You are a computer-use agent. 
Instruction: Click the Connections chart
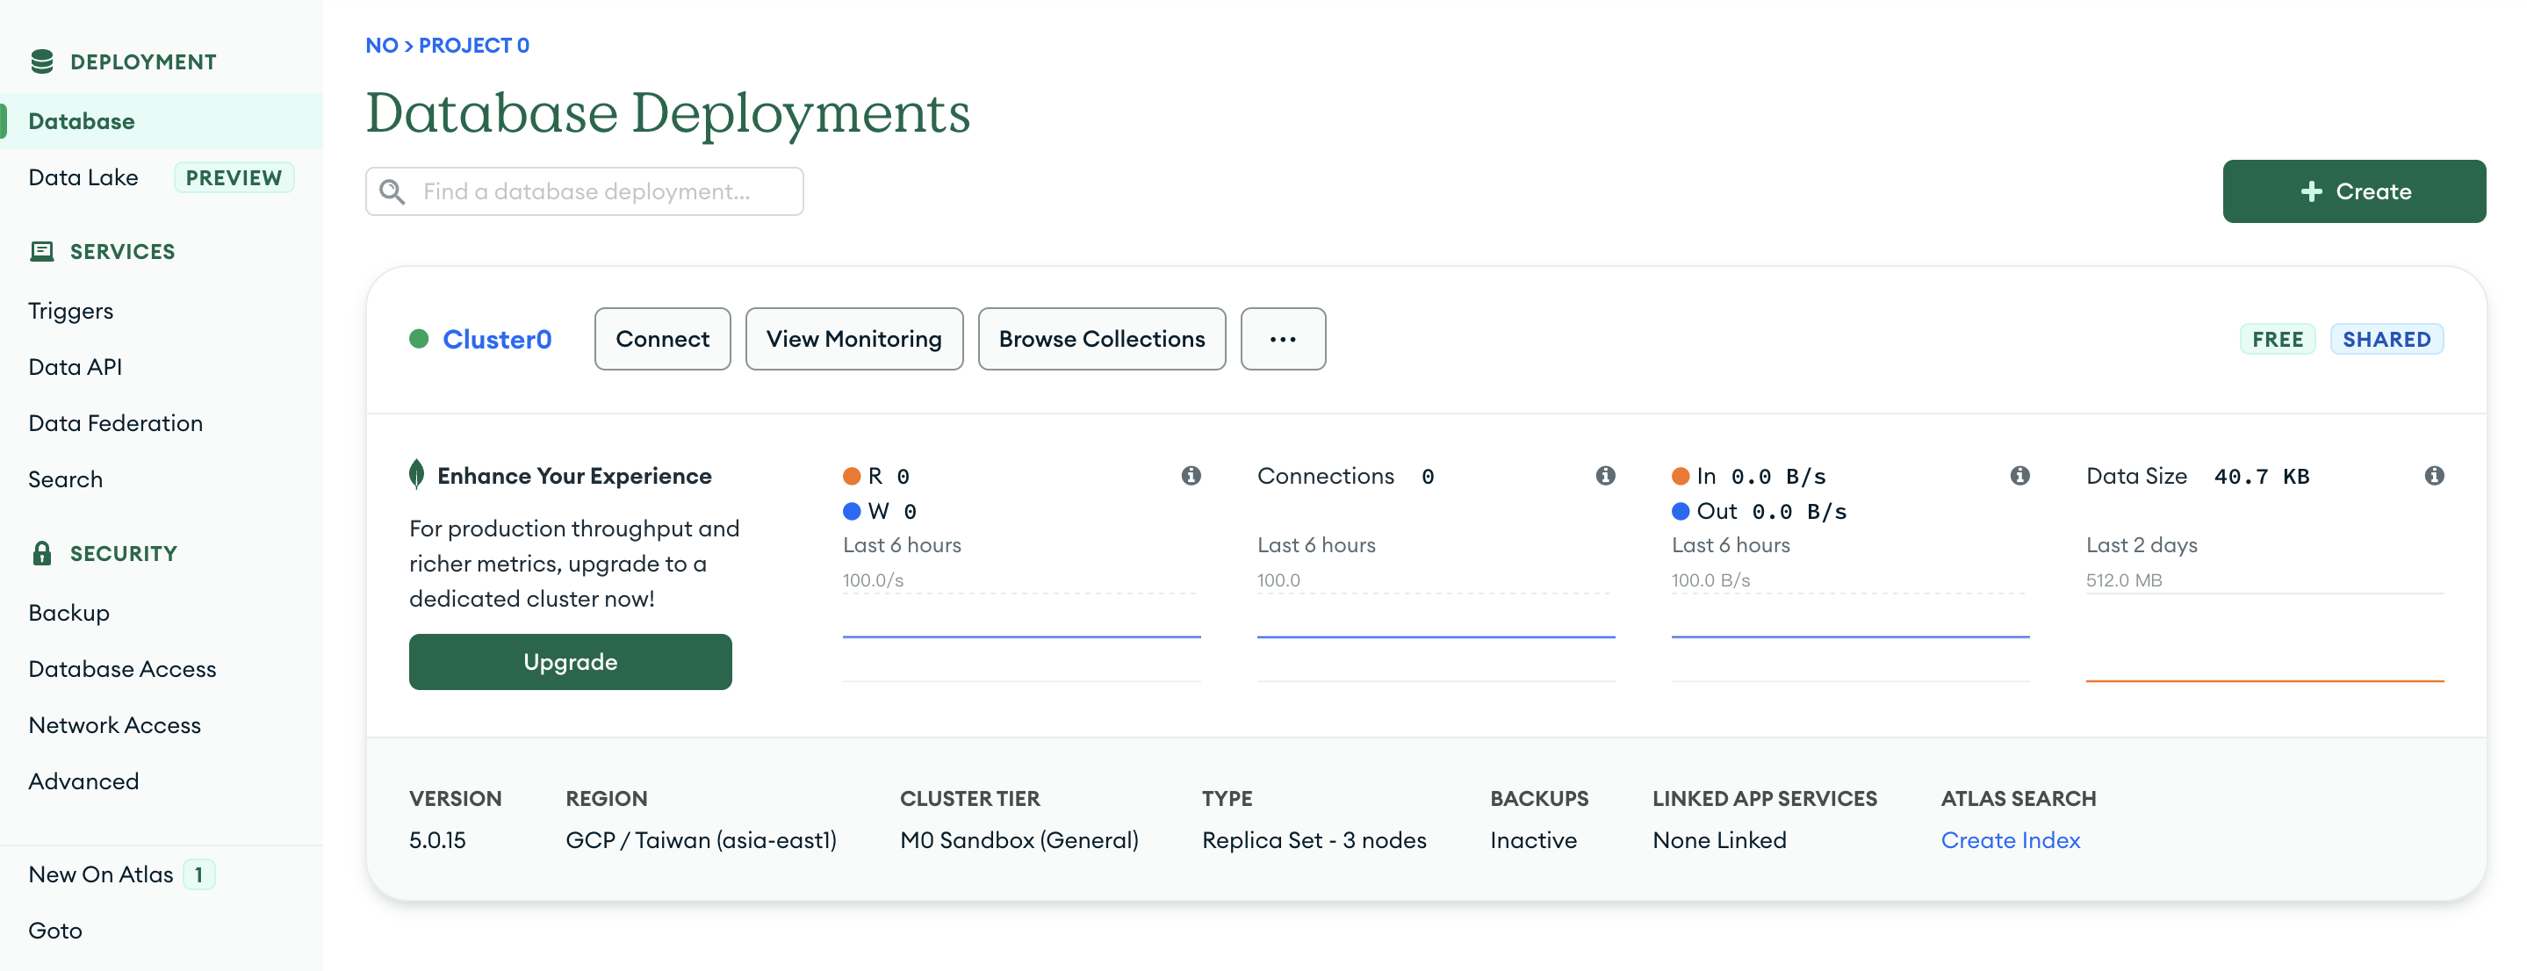pyautogui.click(x=1436, y=637)
